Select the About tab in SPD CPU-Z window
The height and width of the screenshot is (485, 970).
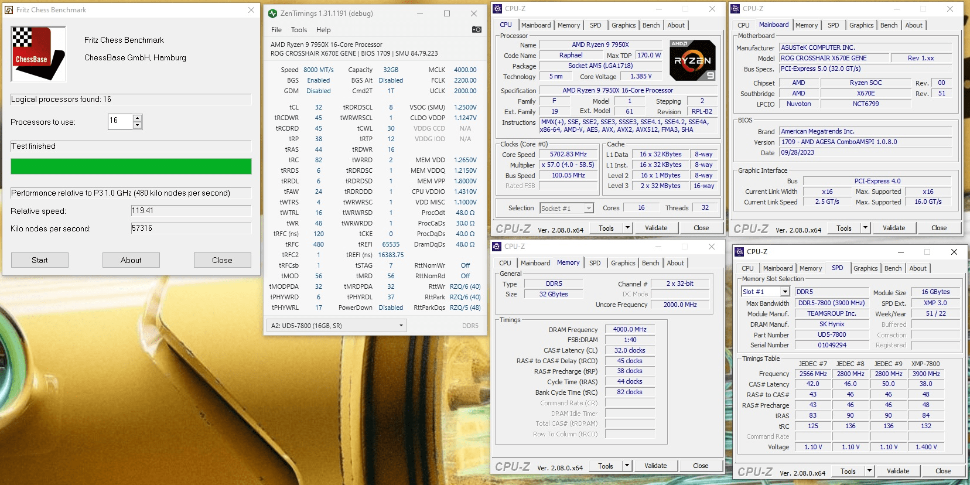[x=917, y=268]
